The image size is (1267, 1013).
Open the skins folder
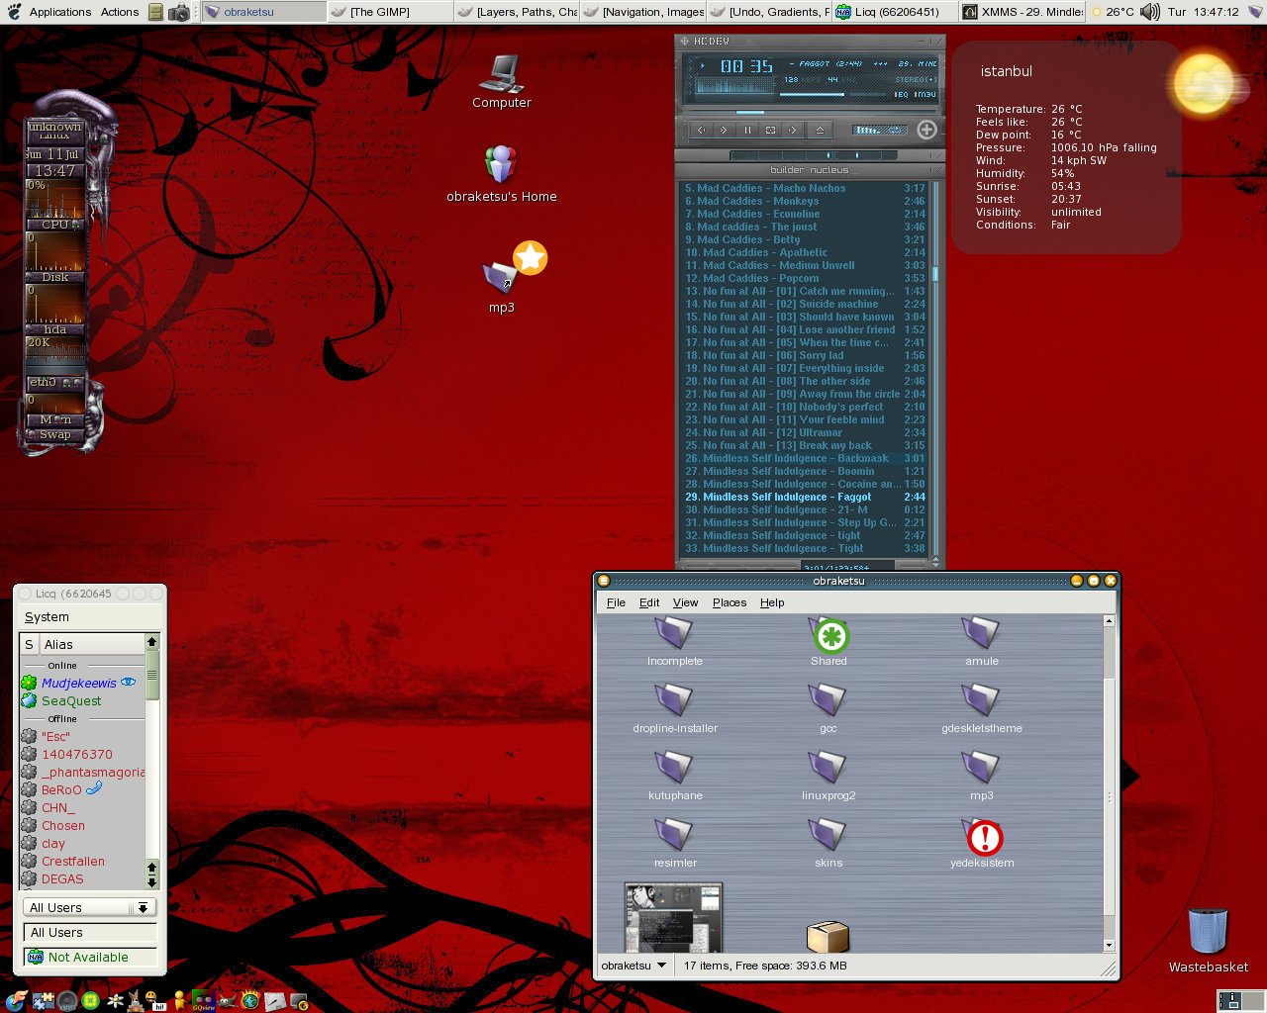pyautogui.click(x=828, y=843)
